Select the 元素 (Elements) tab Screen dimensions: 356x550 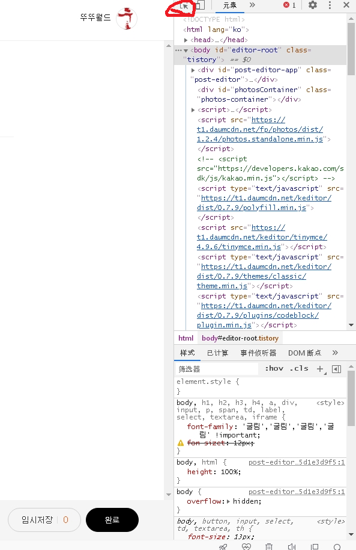click(x=230, y=5)
